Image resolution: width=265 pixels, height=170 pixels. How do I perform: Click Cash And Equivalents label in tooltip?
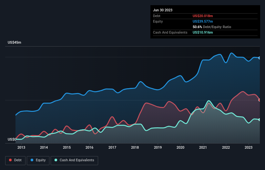click(170, 32)
